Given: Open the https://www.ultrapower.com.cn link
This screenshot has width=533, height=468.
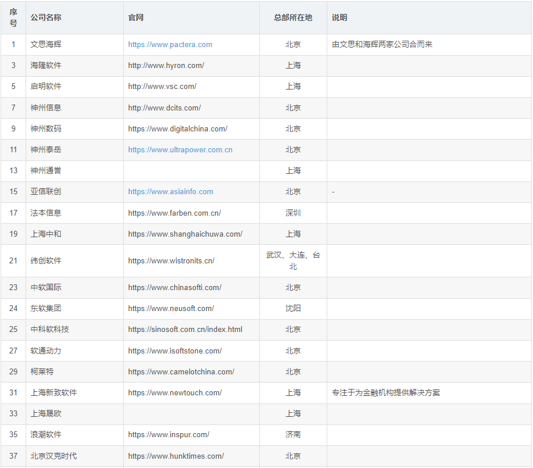Looking at the screenshot, I should [x=180, y=150].
